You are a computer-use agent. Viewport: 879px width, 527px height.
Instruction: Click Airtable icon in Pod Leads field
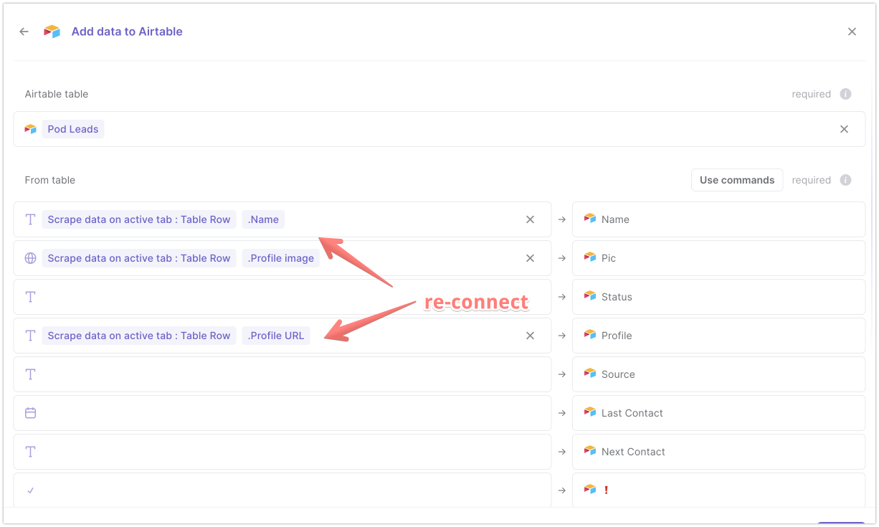pos(30,129)
